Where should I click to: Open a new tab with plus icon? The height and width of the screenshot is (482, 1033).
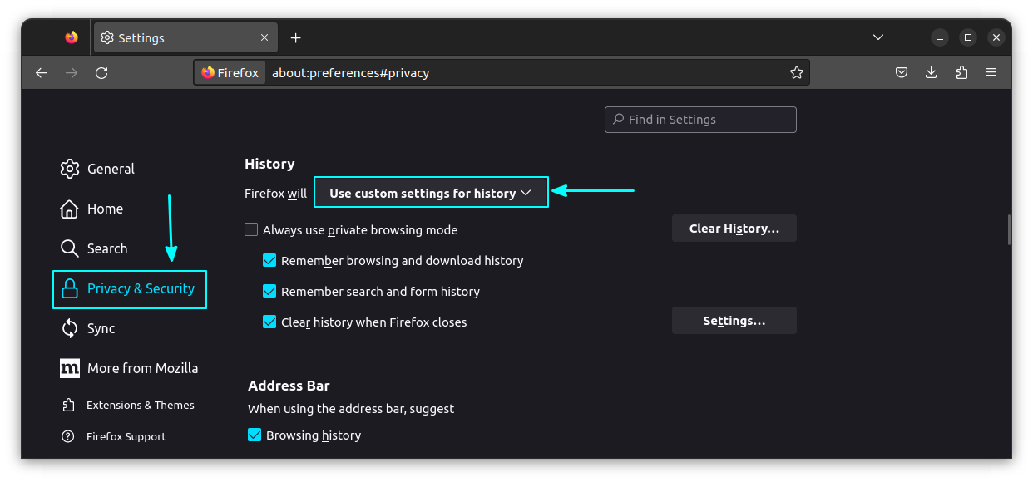(x=296, y=38)
